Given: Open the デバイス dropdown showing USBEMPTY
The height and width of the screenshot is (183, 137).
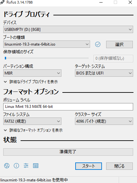Looking at the screenshot, I should tap(68, 30).
